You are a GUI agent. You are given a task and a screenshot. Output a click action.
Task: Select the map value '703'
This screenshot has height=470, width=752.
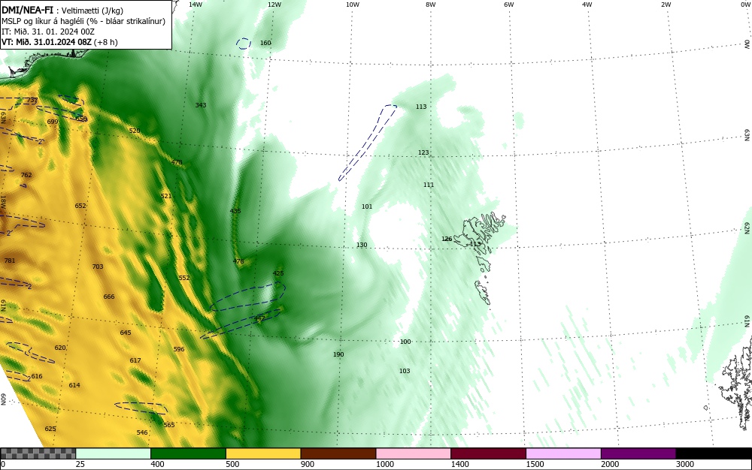click(98, 267)
